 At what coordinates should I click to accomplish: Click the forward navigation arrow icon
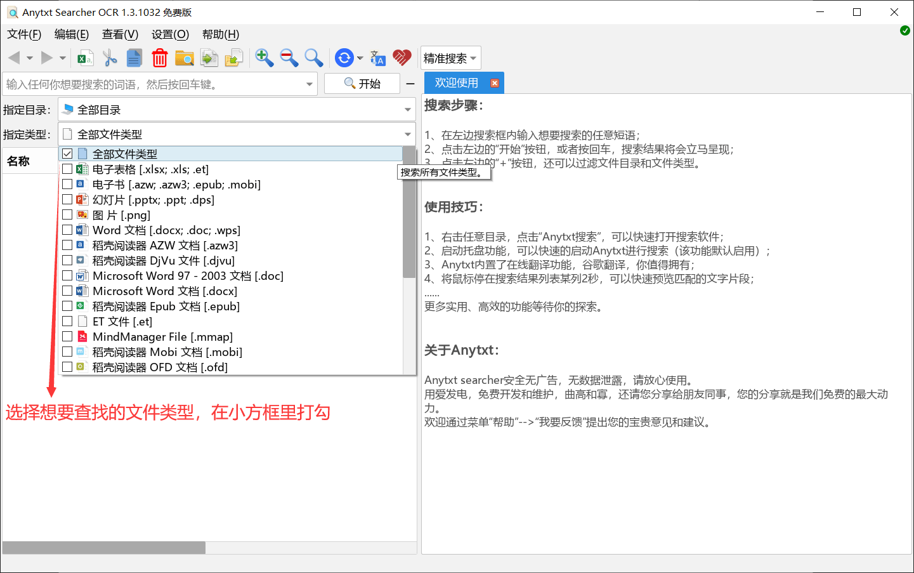click(x=47, y=58)
